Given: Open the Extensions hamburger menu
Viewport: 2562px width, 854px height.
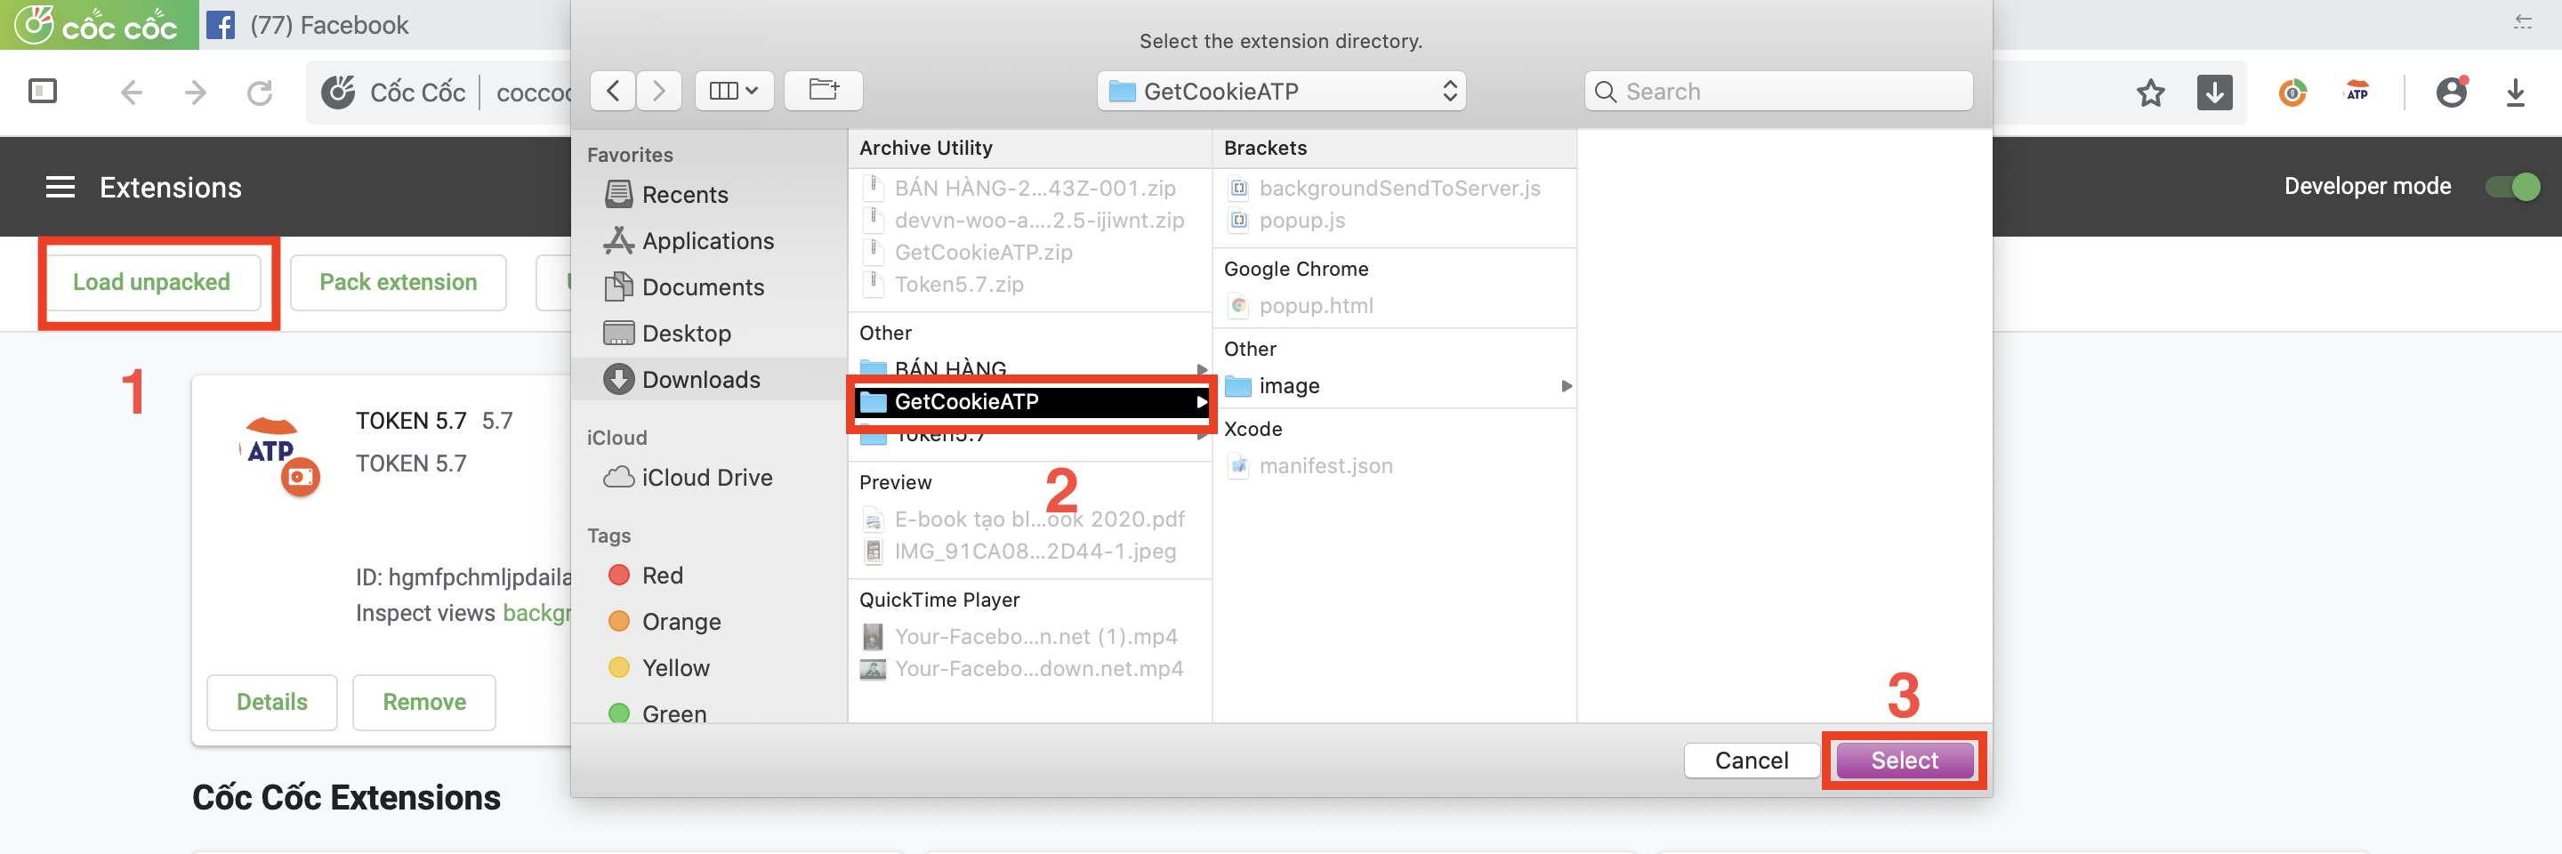Looking at the screenshot, I should (60, 187).
